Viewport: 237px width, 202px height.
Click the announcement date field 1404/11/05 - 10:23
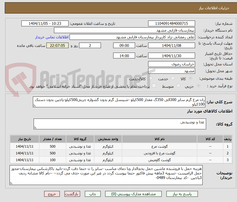[x=45, y=24]
